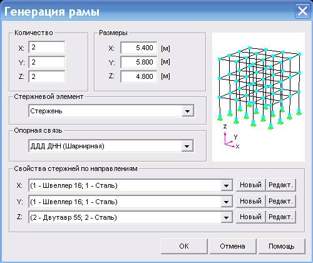
Task: Click the 3D frame preview image
Action: click(x=259, y=97)
